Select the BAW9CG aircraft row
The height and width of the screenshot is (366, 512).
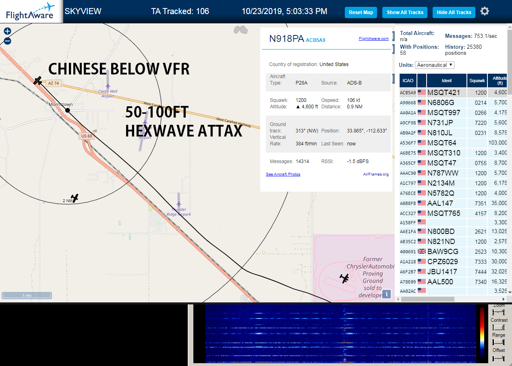click(454, 252)
